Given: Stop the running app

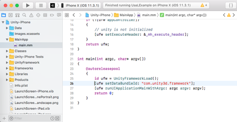Looking at the screenshot, I should 41,6.
